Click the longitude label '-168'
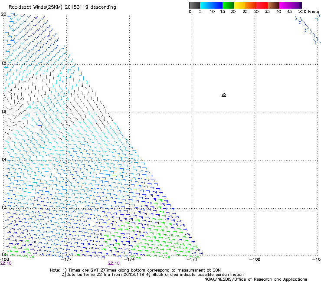This screenshot has height=282, width=321. click(x=255, y=259)
